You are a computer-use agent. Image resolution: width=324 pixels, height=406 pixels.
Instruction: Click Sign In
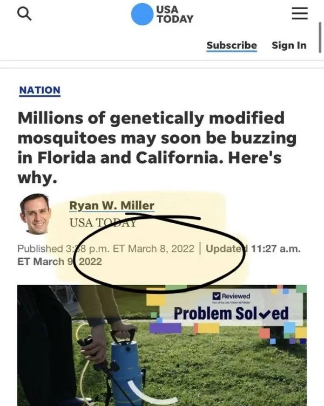pos(289,45)
